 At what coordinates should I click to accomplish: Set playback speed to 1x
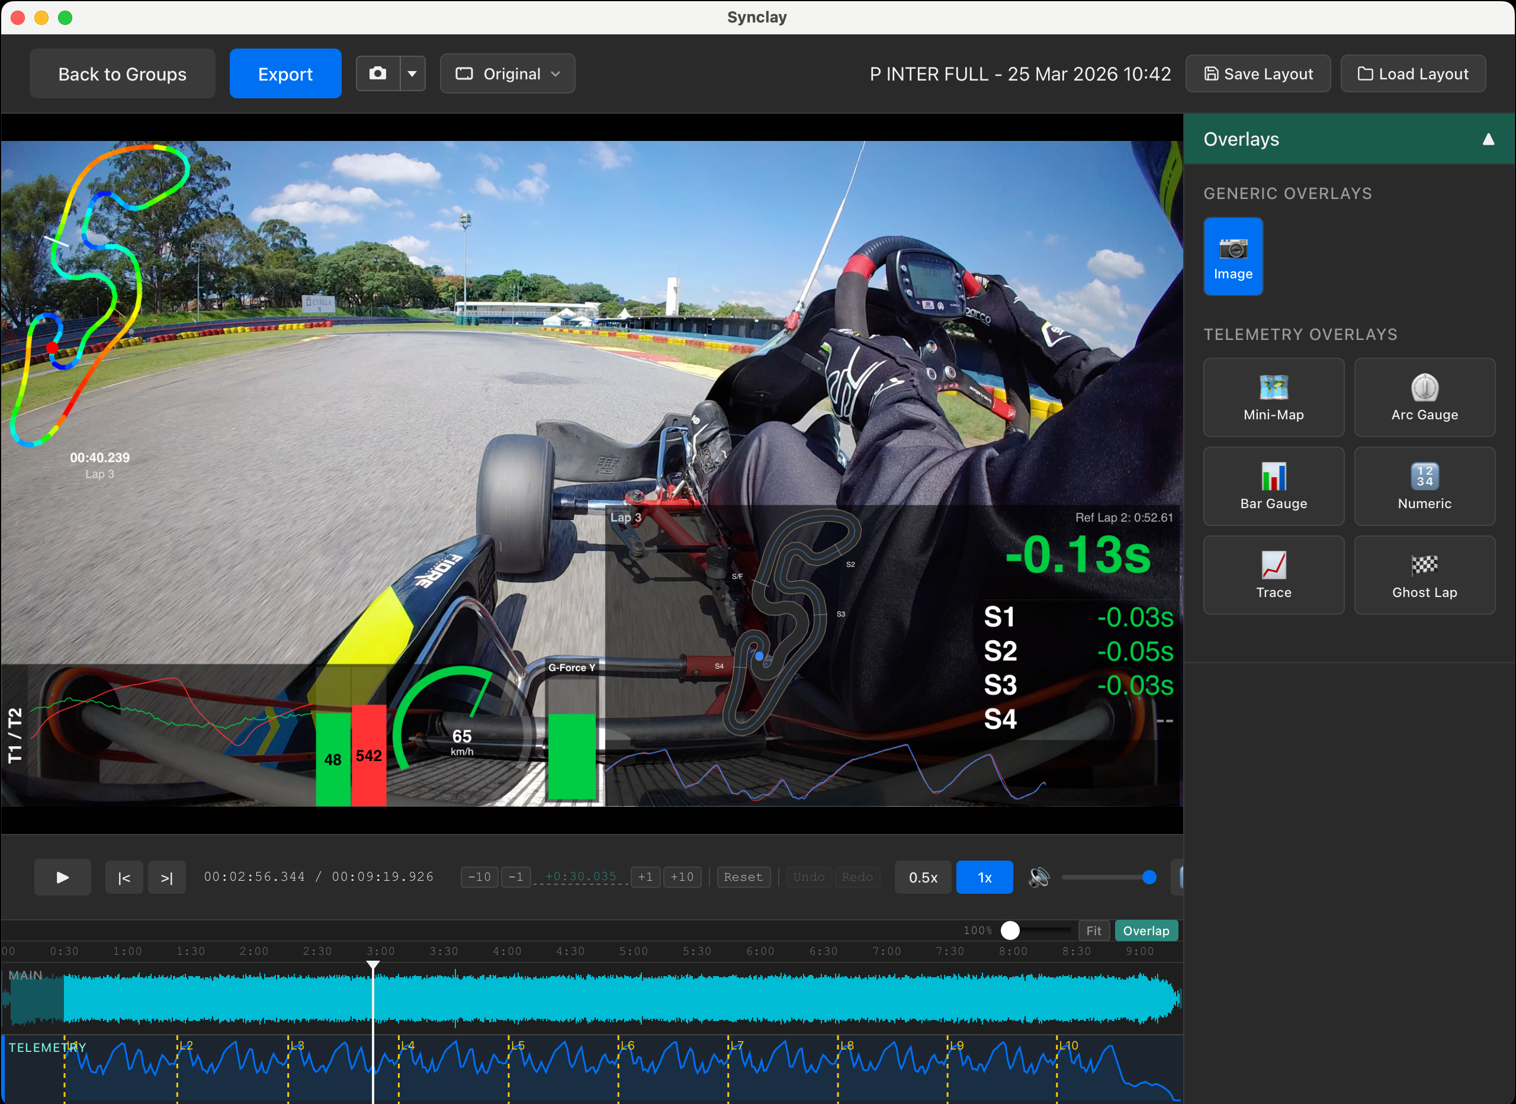coord(984,877)
